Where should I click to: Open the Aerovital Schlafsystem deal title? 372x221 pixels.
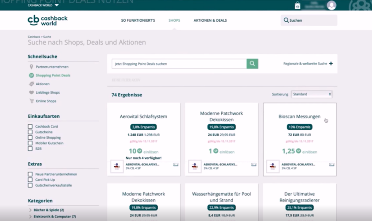pyautogui.click(x=143, y=117)
